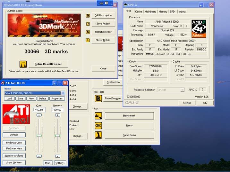Click the Delete profile button
The width and height of the screenshot is (230, 172).
pyautogui.click(x=43, y=99)
